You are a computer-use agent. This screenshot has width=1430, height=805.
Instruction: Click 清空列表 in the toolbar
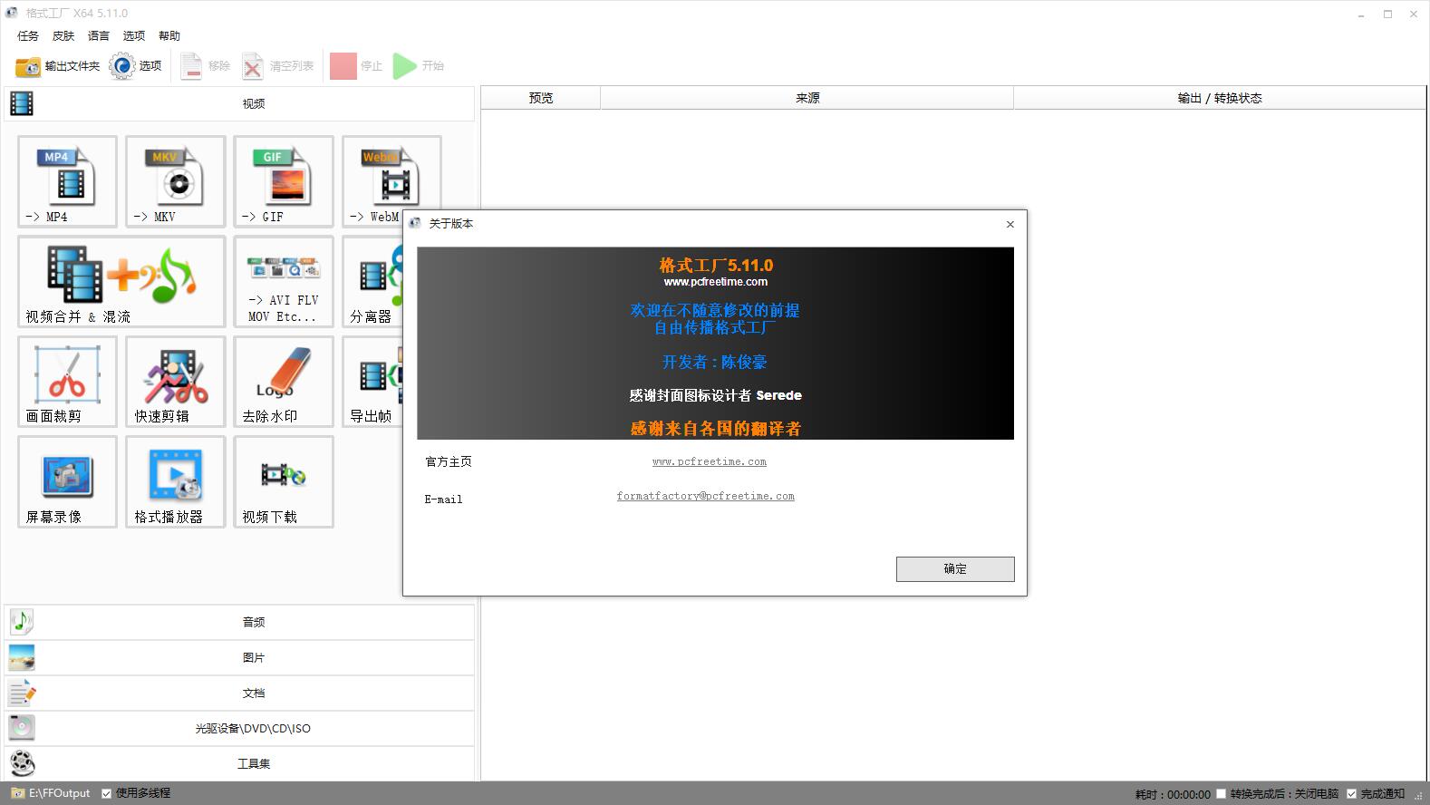pos(278,66)
